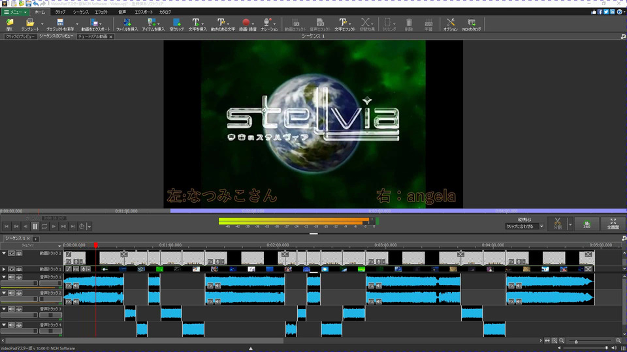
Task: Mute 音声トラック1 speaker toggle
Action: tap(12, 278)
